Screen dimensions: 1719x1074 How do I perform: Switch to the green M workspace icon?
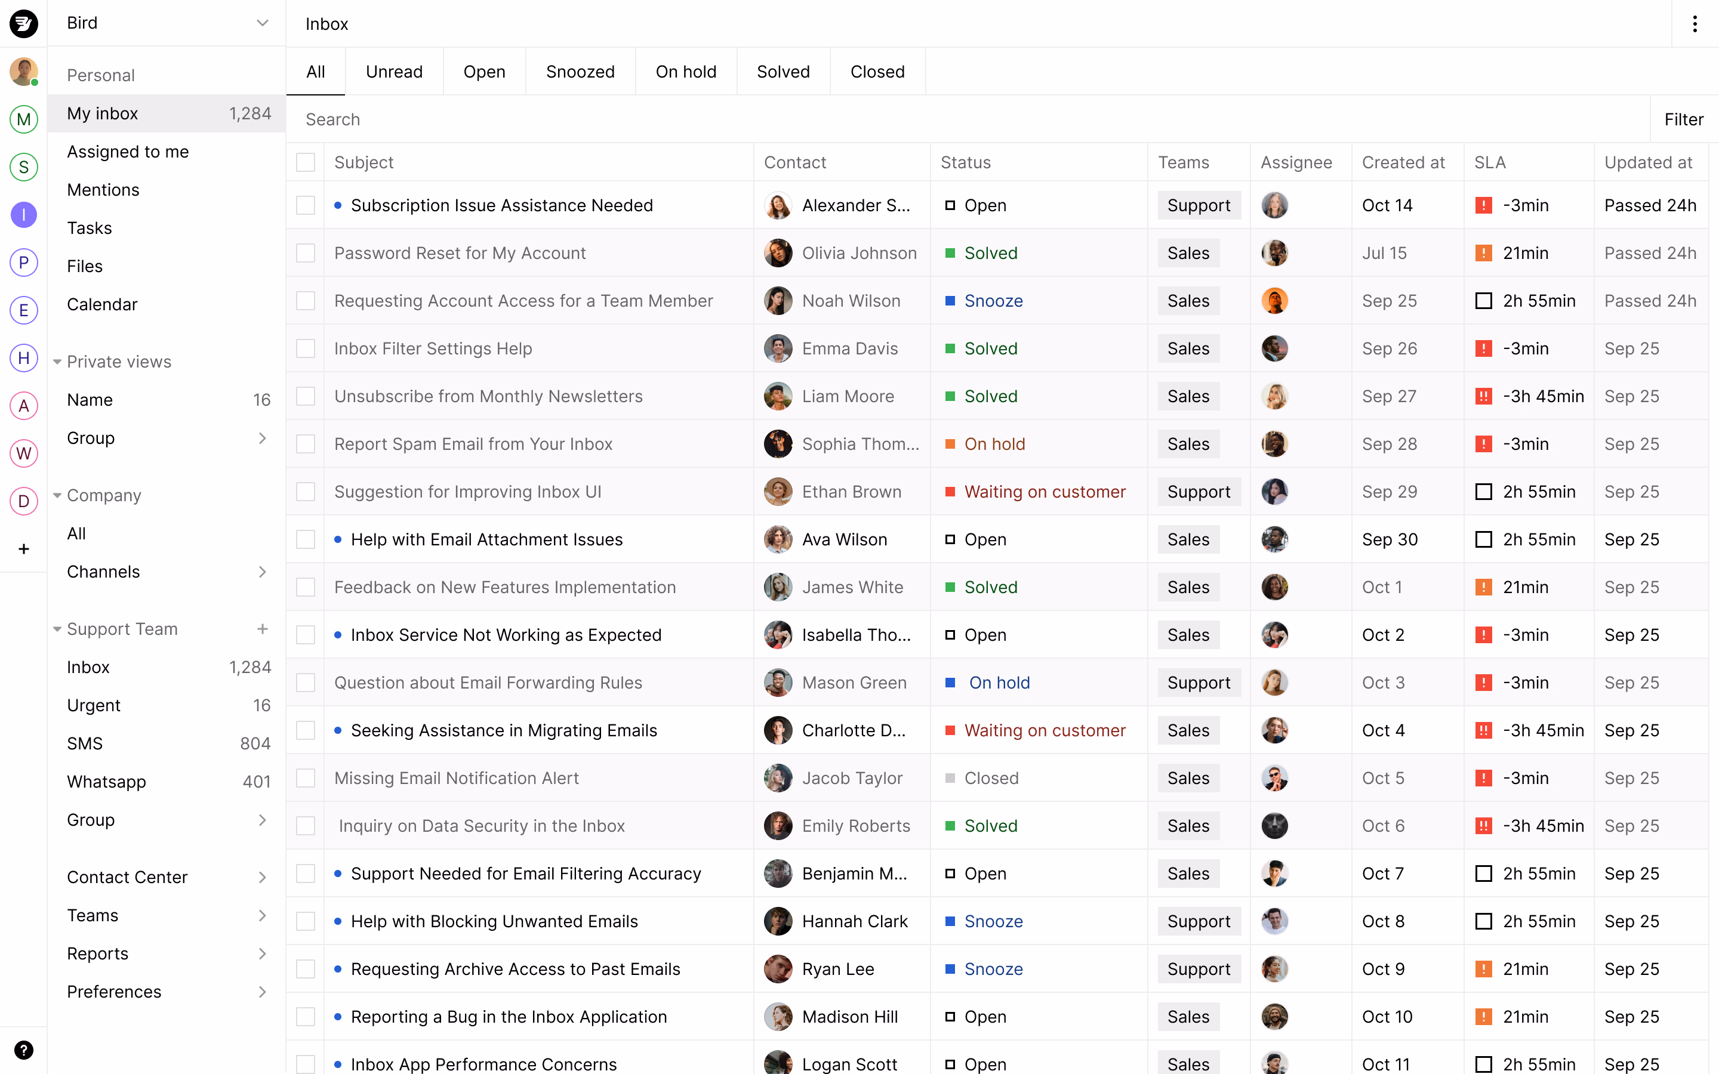tap(23, 119)
